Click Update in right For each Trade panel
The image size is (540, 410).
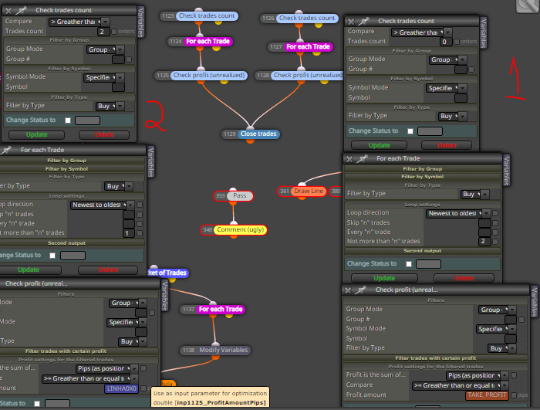point(384,278)
